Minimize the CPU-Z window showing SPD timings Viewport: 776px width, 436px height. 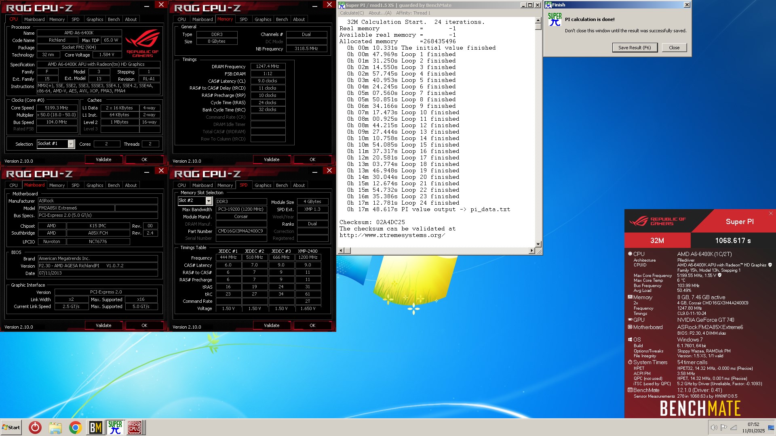pos(315,172)
